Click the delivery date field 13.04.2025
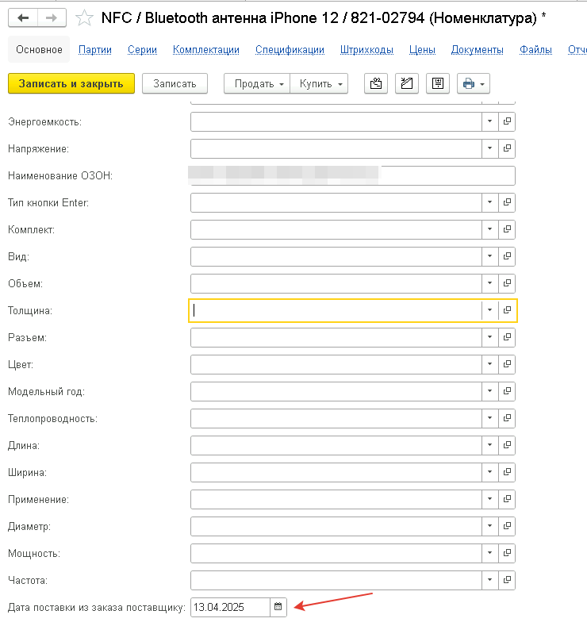The height and width of the screenshot is (626, 587). click(x=230, y=607)
